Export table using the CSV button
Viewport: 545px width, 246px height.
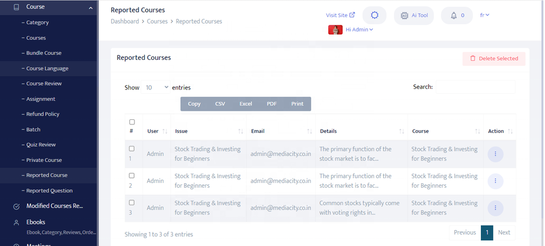pos(220,104)
